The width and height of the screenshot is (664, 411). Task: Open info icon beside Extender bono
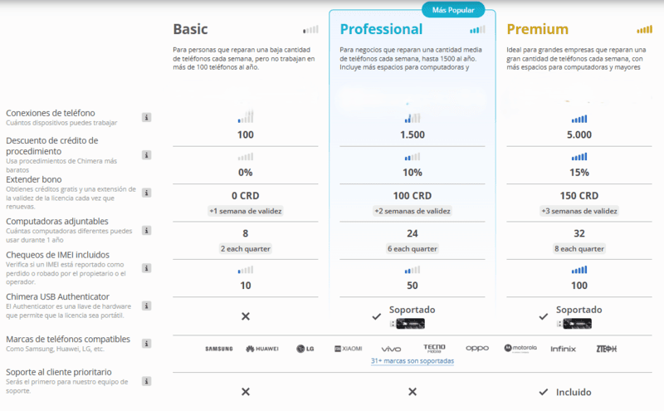point(147,192)
